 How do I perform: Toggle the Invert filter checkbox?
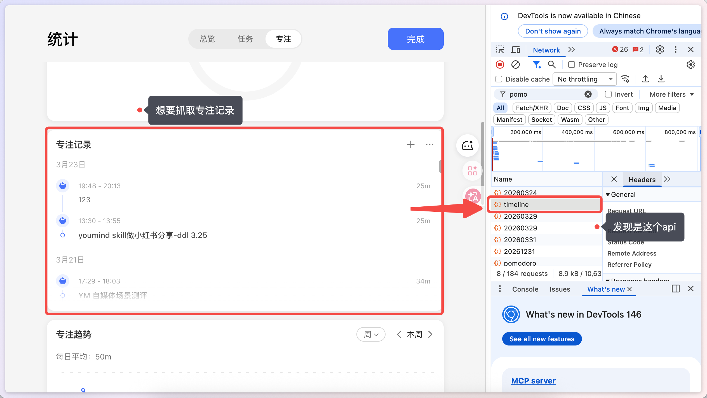point(608,94)
